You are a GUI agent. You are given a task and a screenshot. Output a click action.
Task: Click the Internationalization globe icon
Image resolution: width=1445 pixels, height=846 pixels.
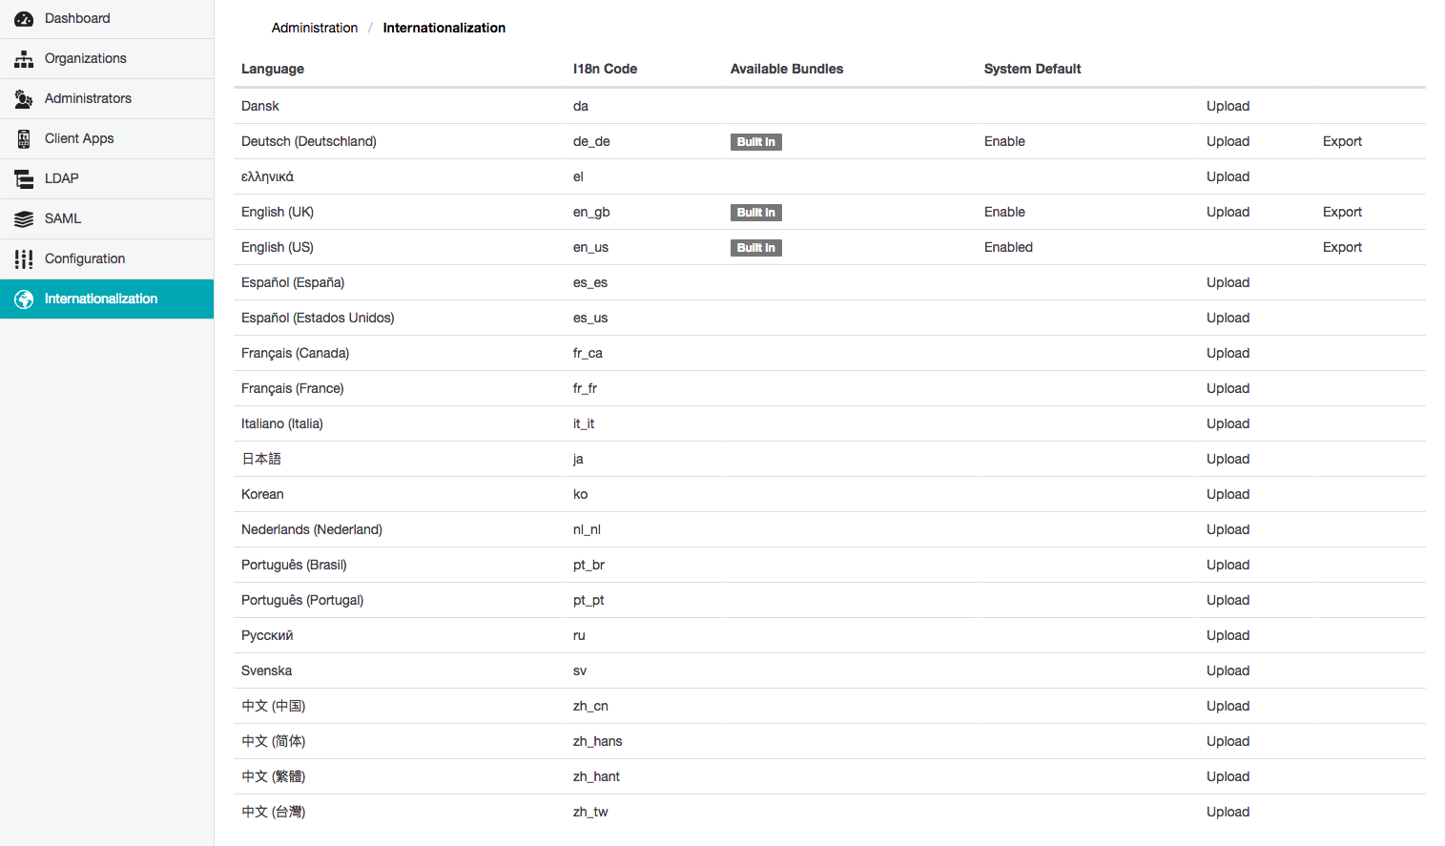tap(24, 299)
